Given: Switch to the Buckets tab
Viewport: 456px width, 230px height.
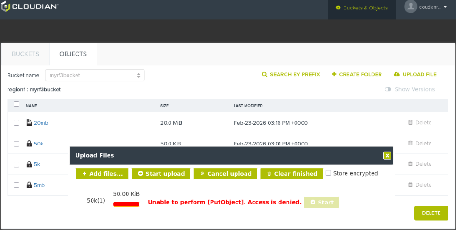Looking at the screenshot, I should point(25,54).
